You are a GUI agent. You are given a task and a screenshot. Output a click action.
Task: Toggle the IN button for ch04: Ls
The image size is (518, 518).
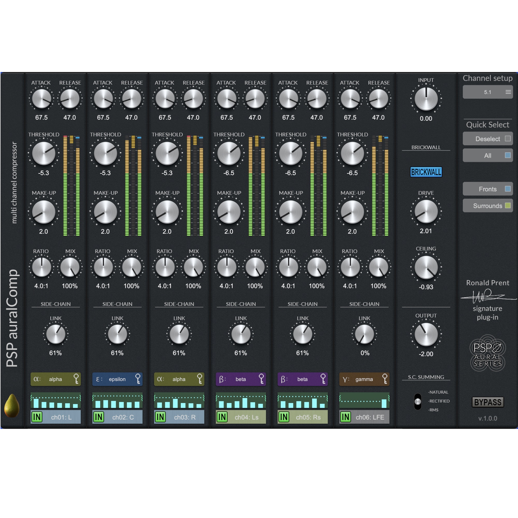point(222,417)
